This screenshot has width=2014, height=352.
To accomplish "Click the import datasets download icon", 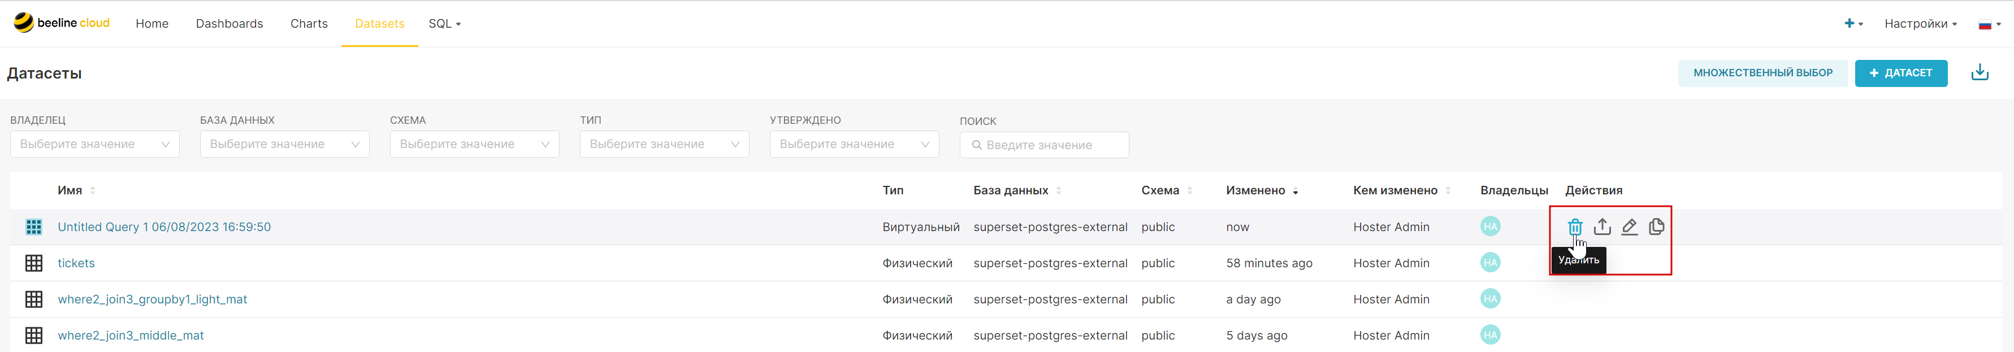I will (x=1980, y=73).
